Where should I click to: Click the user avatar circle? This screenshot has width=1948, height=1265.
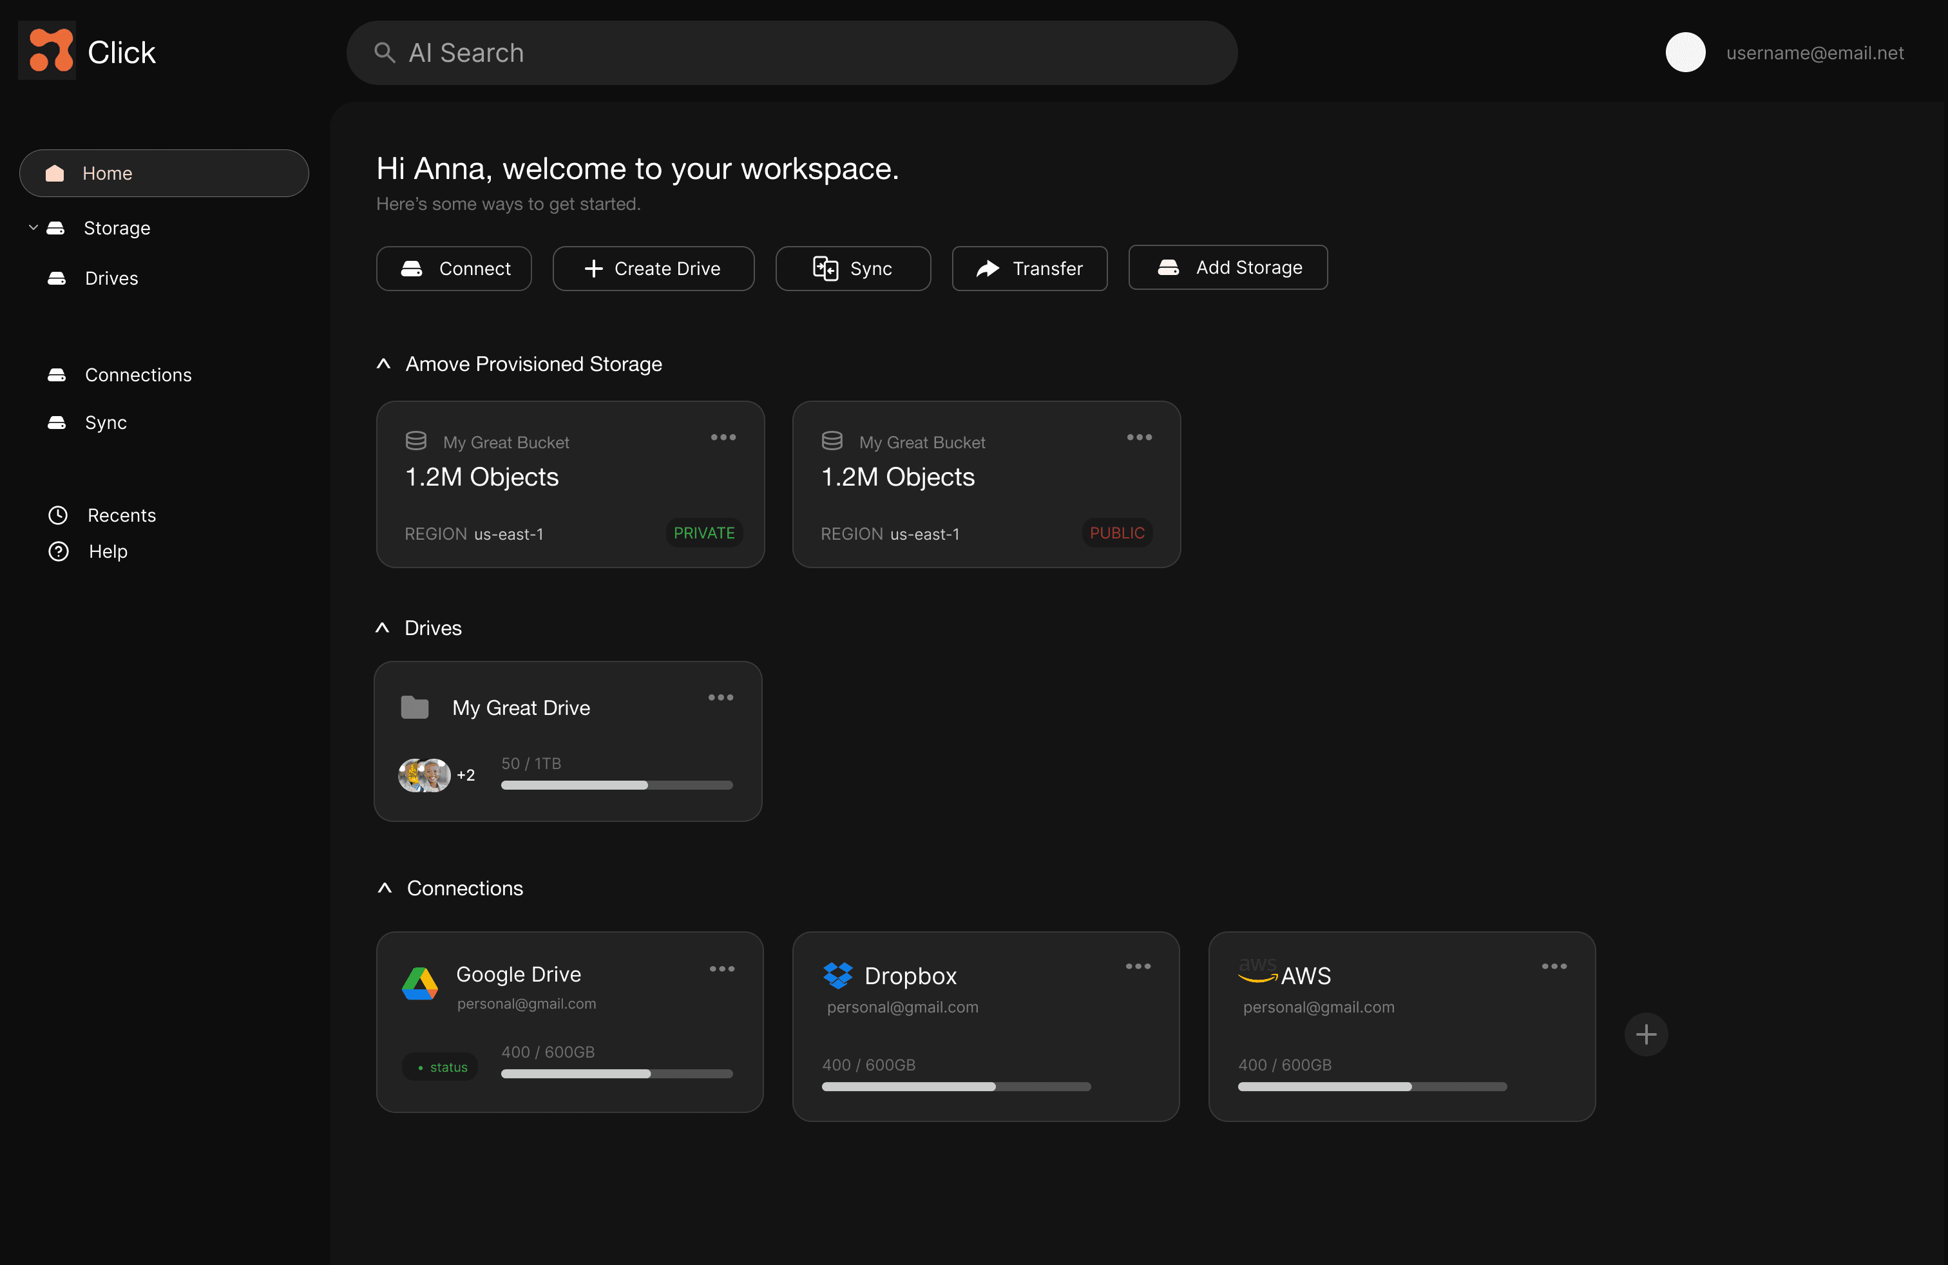point(1685,52)
